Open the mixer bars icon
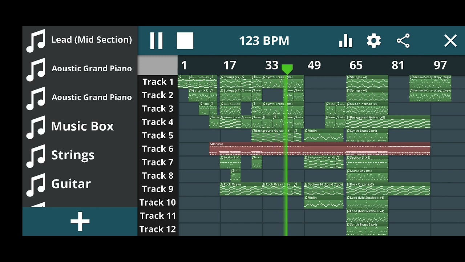Screen dimensions: 465x262 (345, 41)
